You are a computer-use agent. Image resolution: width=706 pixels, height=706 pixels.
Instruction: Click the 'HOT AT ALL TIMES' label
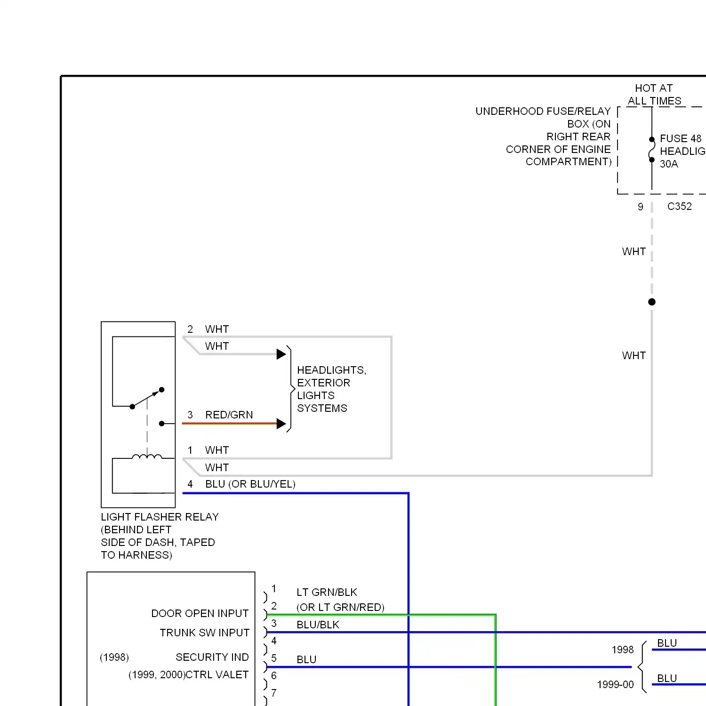tap(654, 95)
